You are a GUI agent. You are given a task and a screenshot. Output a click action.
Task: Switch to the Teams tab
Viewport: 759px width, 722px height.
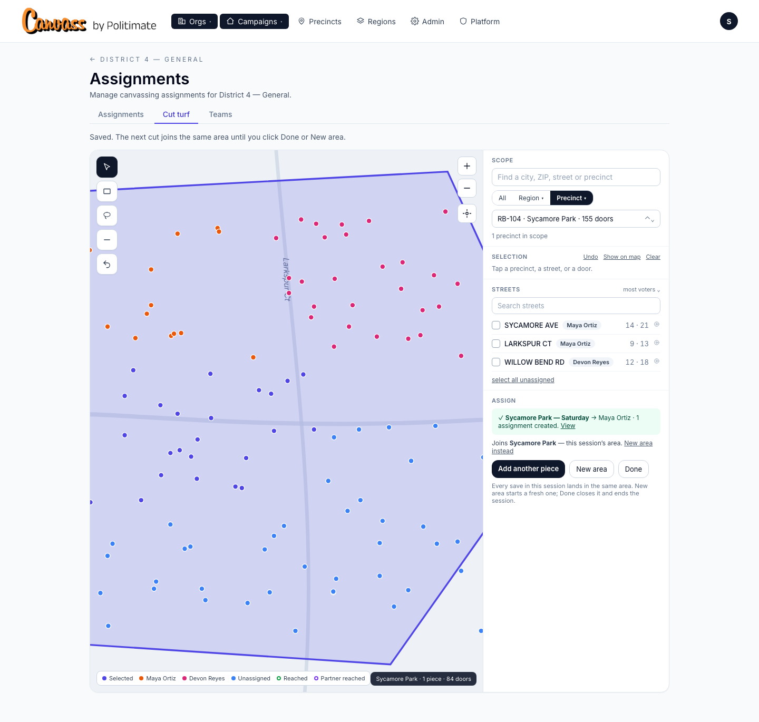point(220,114)
